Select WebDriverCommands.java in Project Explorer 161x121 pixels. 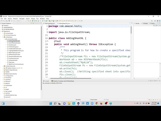(16, 64)
